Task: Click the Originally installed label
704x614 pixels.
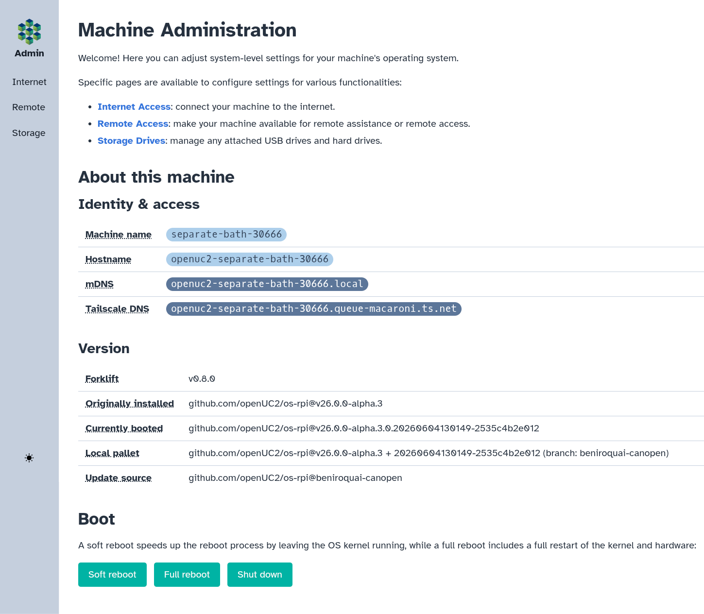Action: (x=130, y=404)
